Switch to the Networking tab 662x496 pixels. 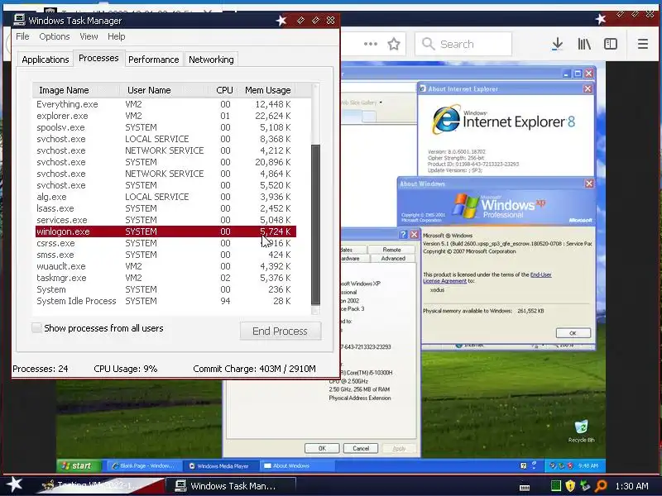click(x=211, y=60)
